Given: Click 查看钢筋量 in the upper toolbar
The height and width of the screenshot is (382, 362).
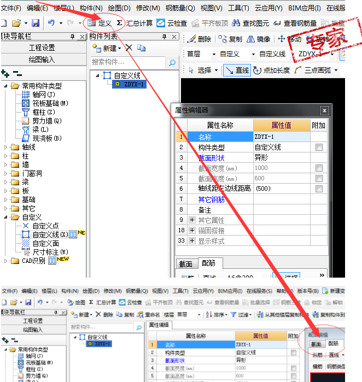Looking at the screenshot, I should [x=295, y=23].
